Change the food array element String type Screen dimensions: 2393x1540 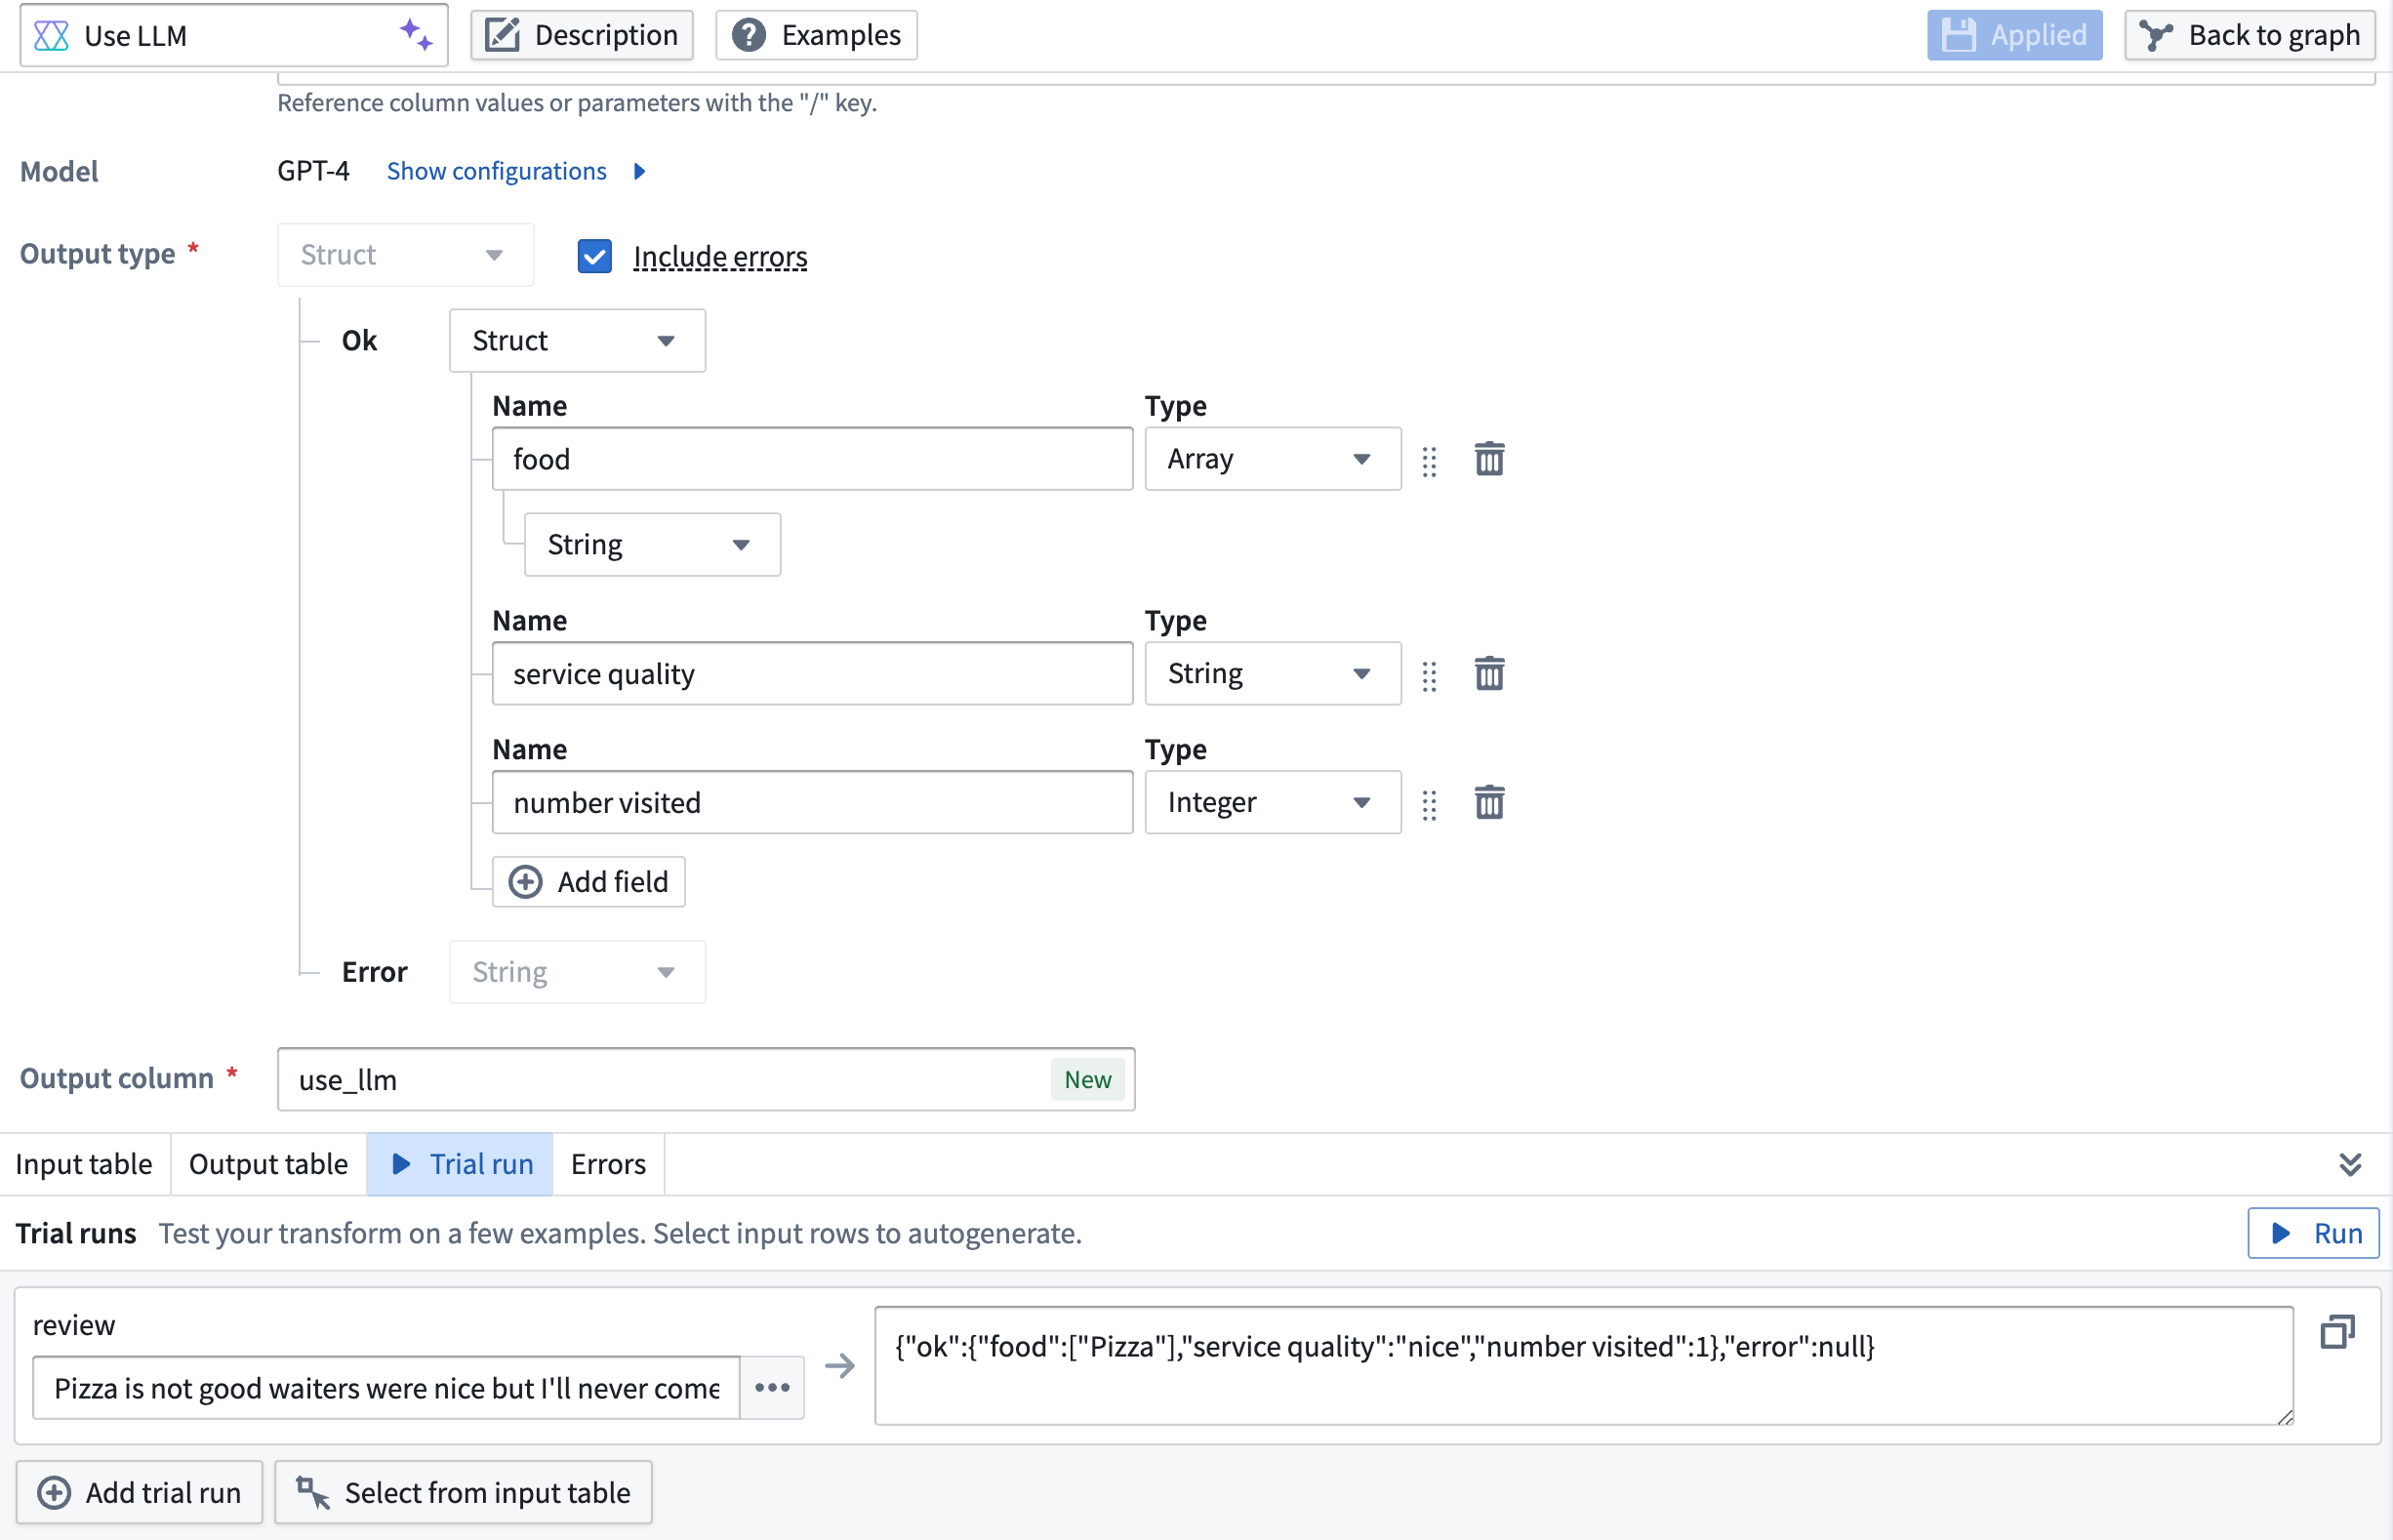pos(652,545)
